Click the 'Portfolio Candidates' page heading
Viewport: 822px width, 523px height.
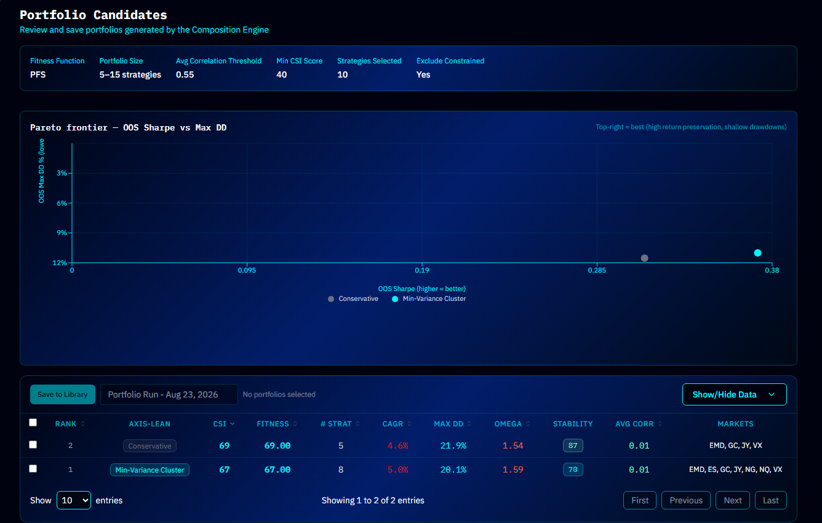pyautogui.click(x=94, y=15)
